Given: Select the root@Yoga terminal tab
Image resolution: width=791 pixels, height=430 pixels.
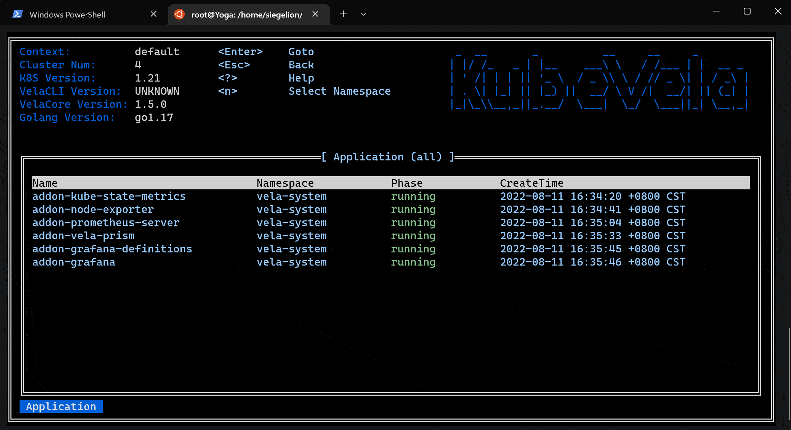Looking at the screenshot, I should coord(246,14).
